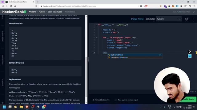Close Nested Lists browser tab
The width and height of the screenshot is (197, 110).
[x=34, y=2]
